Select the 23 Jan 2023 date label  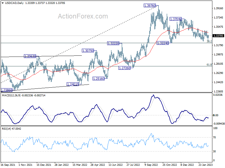coord(206,165)
